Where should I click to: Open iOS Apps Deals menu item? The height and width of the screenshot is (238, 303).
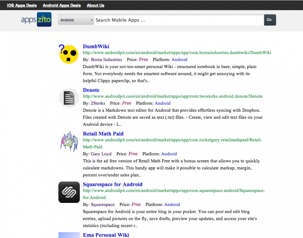(22, 5)
